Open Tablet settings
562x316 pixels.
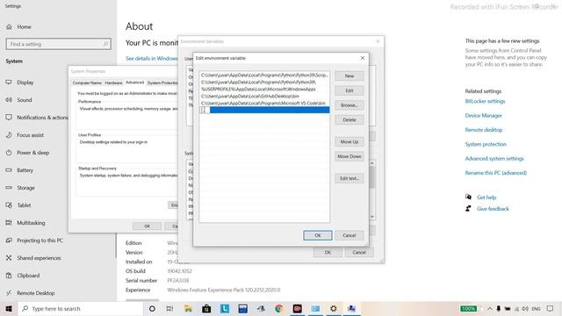[24, 205]
